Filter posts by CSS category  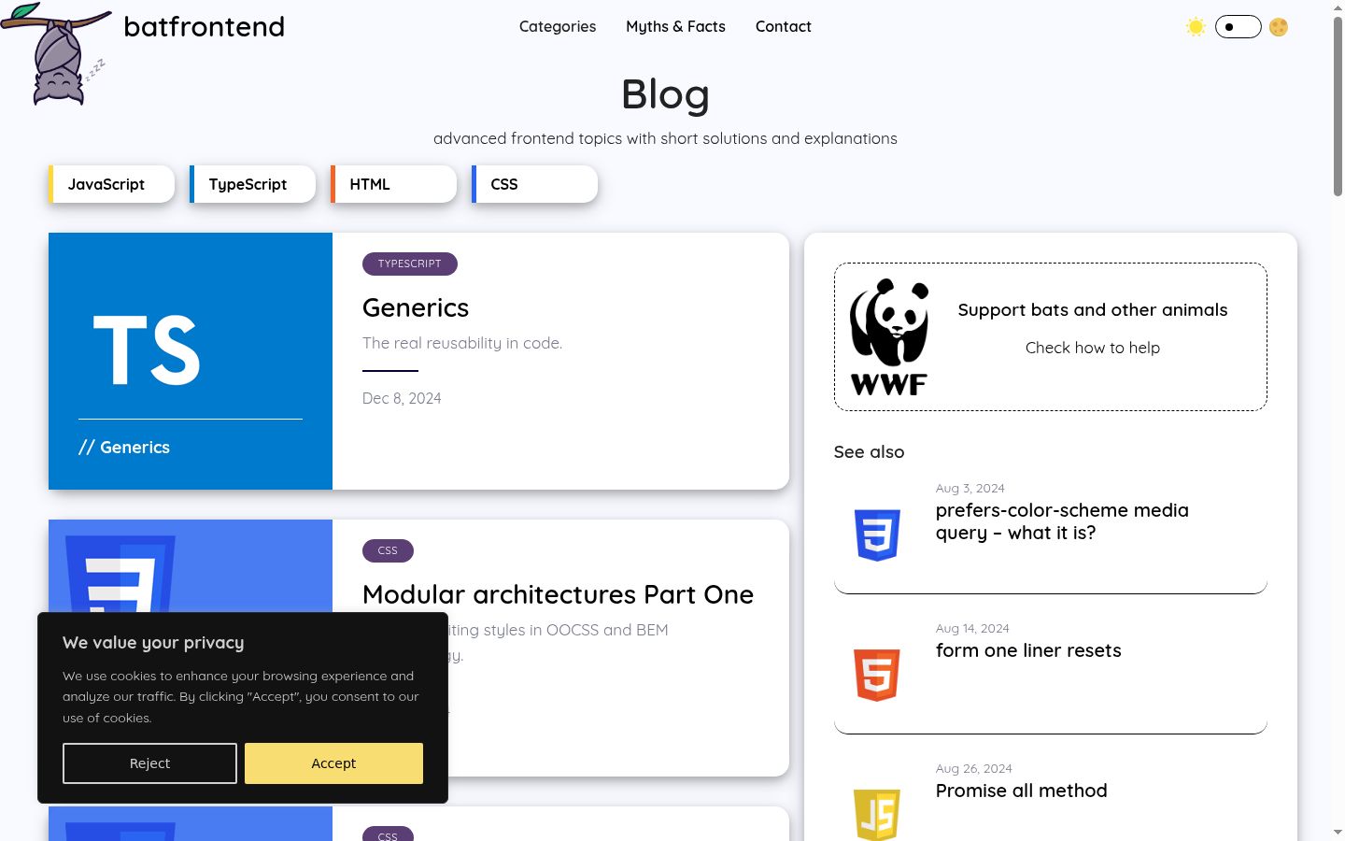pos(534,184)
